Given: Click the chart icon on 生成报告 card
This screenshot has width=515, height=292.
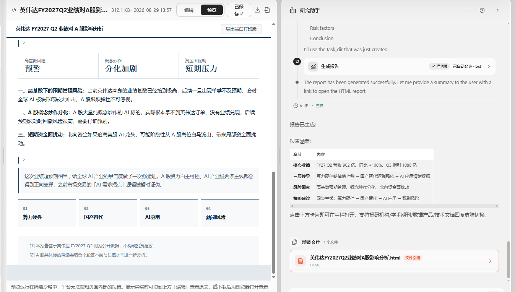Looking at the screenshot, I should (314, 67).
